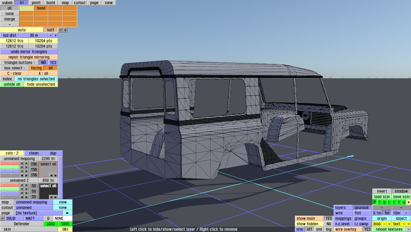This screenshot has width=411, height=232.
Task: Adjust the green slider of unnamed mapping
Action: [10, 167]
